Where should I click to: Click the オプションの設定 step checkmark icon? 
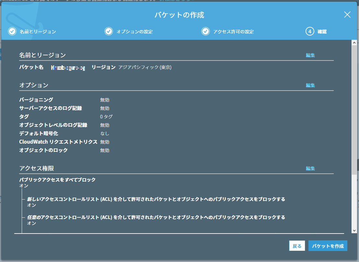tap(109, 31)
